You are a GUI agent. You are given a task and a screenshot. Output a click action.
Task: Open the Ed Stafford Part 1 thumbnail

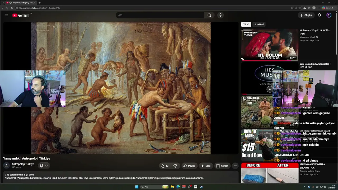(x=257, y=112)
